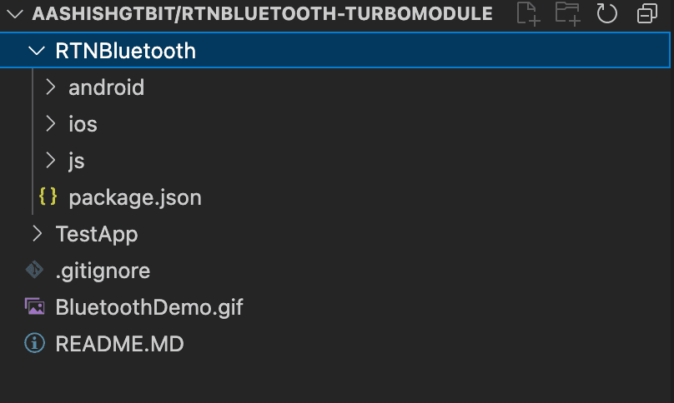
Task: Select the RTNBluetooth folder name
Action: point(125,51)
